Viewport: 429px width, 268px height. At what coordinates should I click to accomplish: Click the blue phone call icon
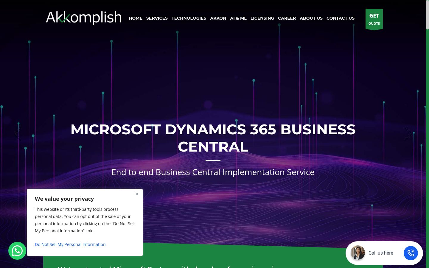point(411,253)
